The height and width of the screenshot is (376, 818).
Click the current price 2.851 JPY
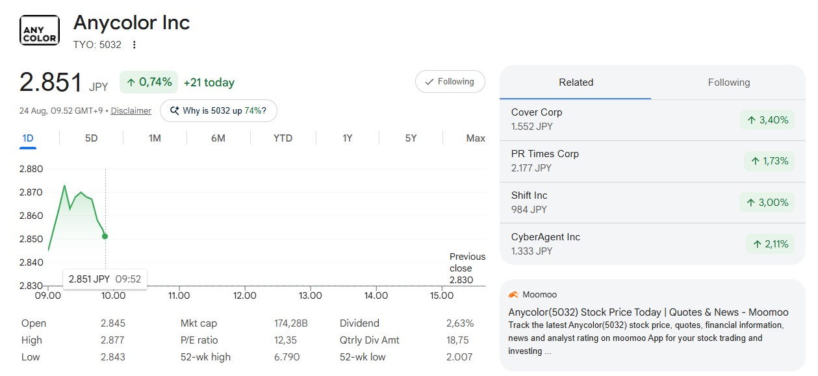pyautogui.click(x=64, y=83)
